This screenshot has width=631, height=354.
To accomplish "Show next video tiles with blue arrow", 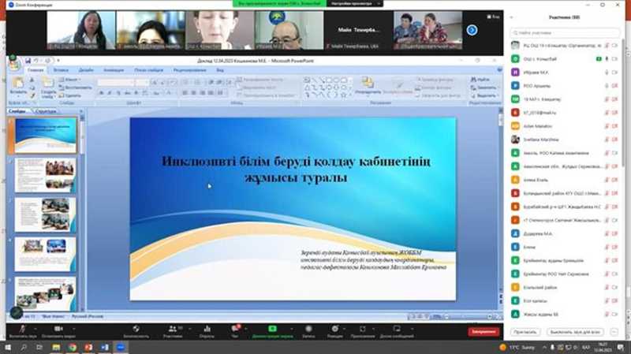I will point(472,30).
